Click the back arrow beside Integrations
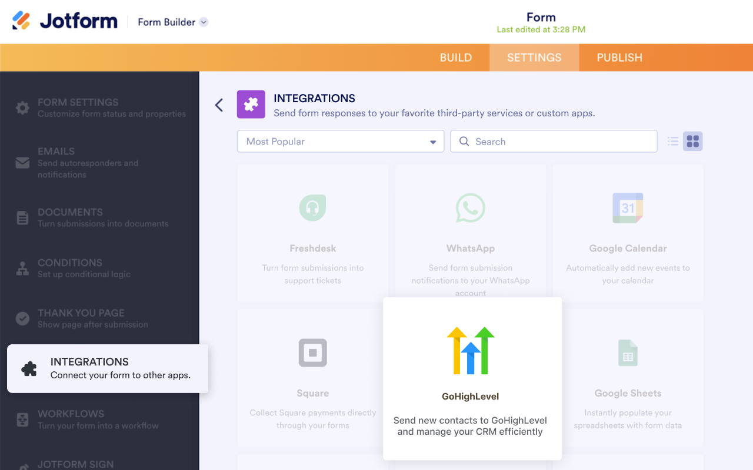This screenshot has width=753, height=470. (219, 105)
